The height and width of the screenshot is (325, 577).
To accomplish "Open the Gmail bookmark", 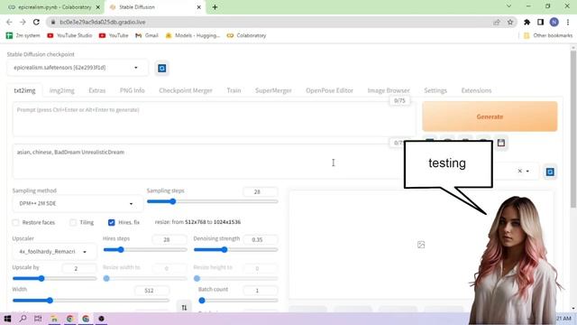I will [147, 35].
